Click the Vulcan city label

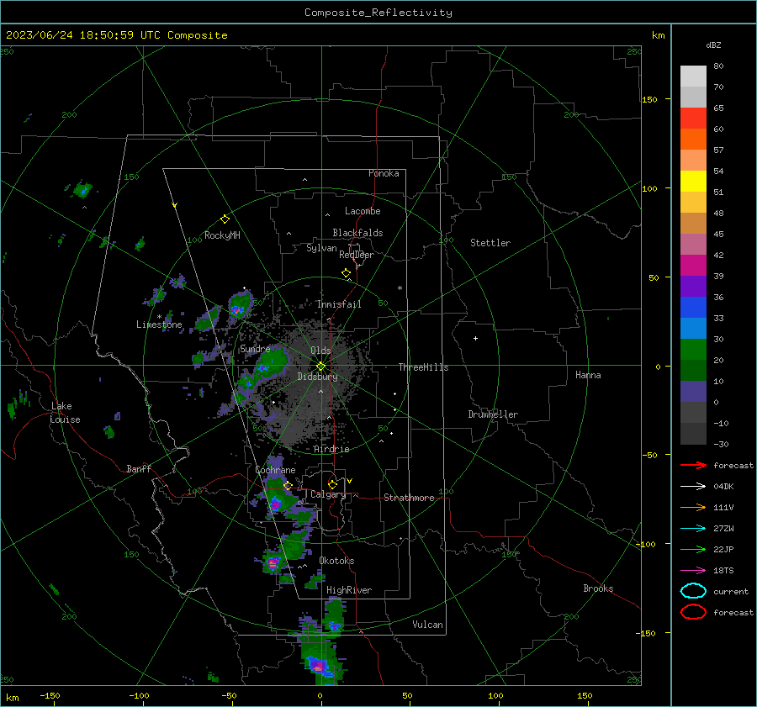428,625
